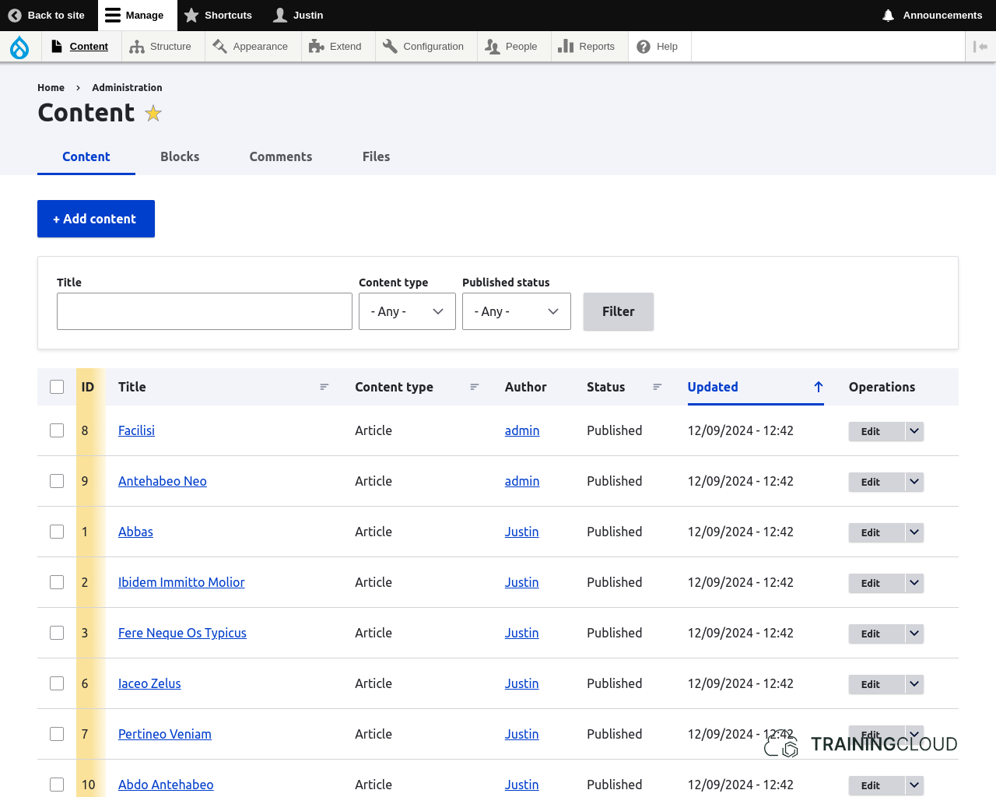The image size is (996, 797).
Task: Expand operations dropdown for Abdo Antehabeo
Action: [914, 785]
